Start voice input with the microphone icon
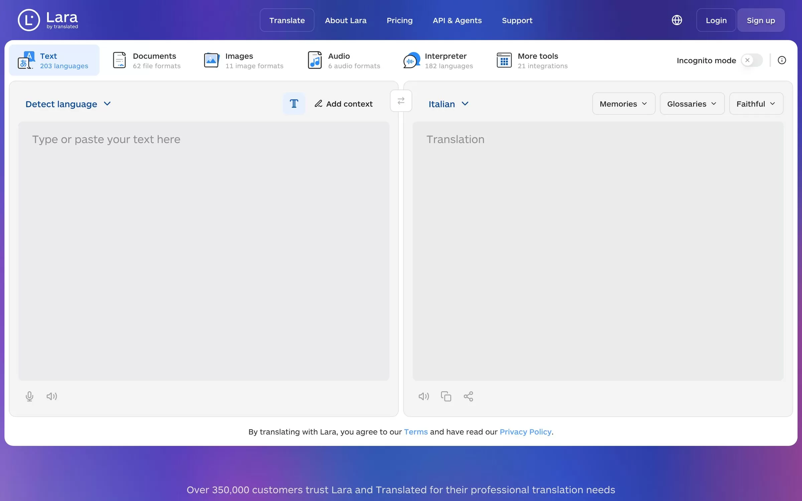This screenshot has height=501, width=802. tap(29, 396)
